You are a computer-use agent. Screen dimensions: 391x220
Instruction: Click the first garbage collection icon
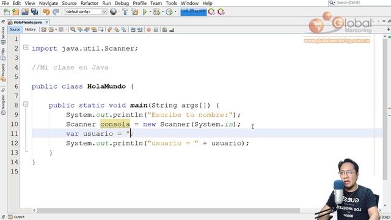click(211, 12)
